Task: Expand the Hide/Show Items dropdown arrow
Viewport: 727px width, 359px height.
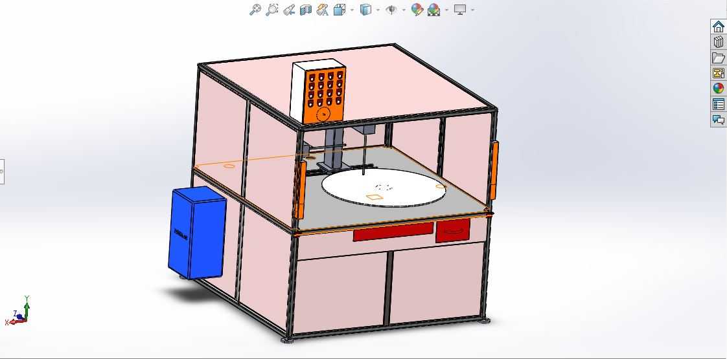Action: pos(404,10)
